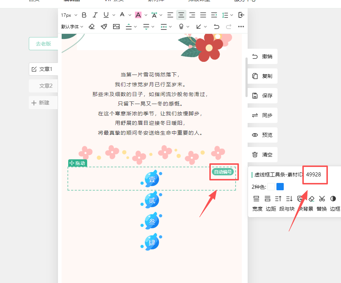Click the 边距 label
This screenshot has width=341, height=283.
coord(271,209)
